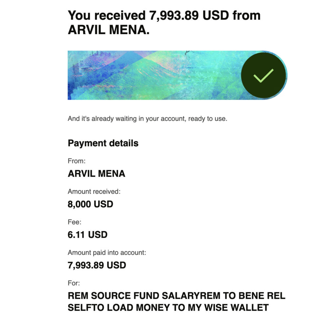Click the green checkmark icon
336x321 pixels.
coord(263,75)
